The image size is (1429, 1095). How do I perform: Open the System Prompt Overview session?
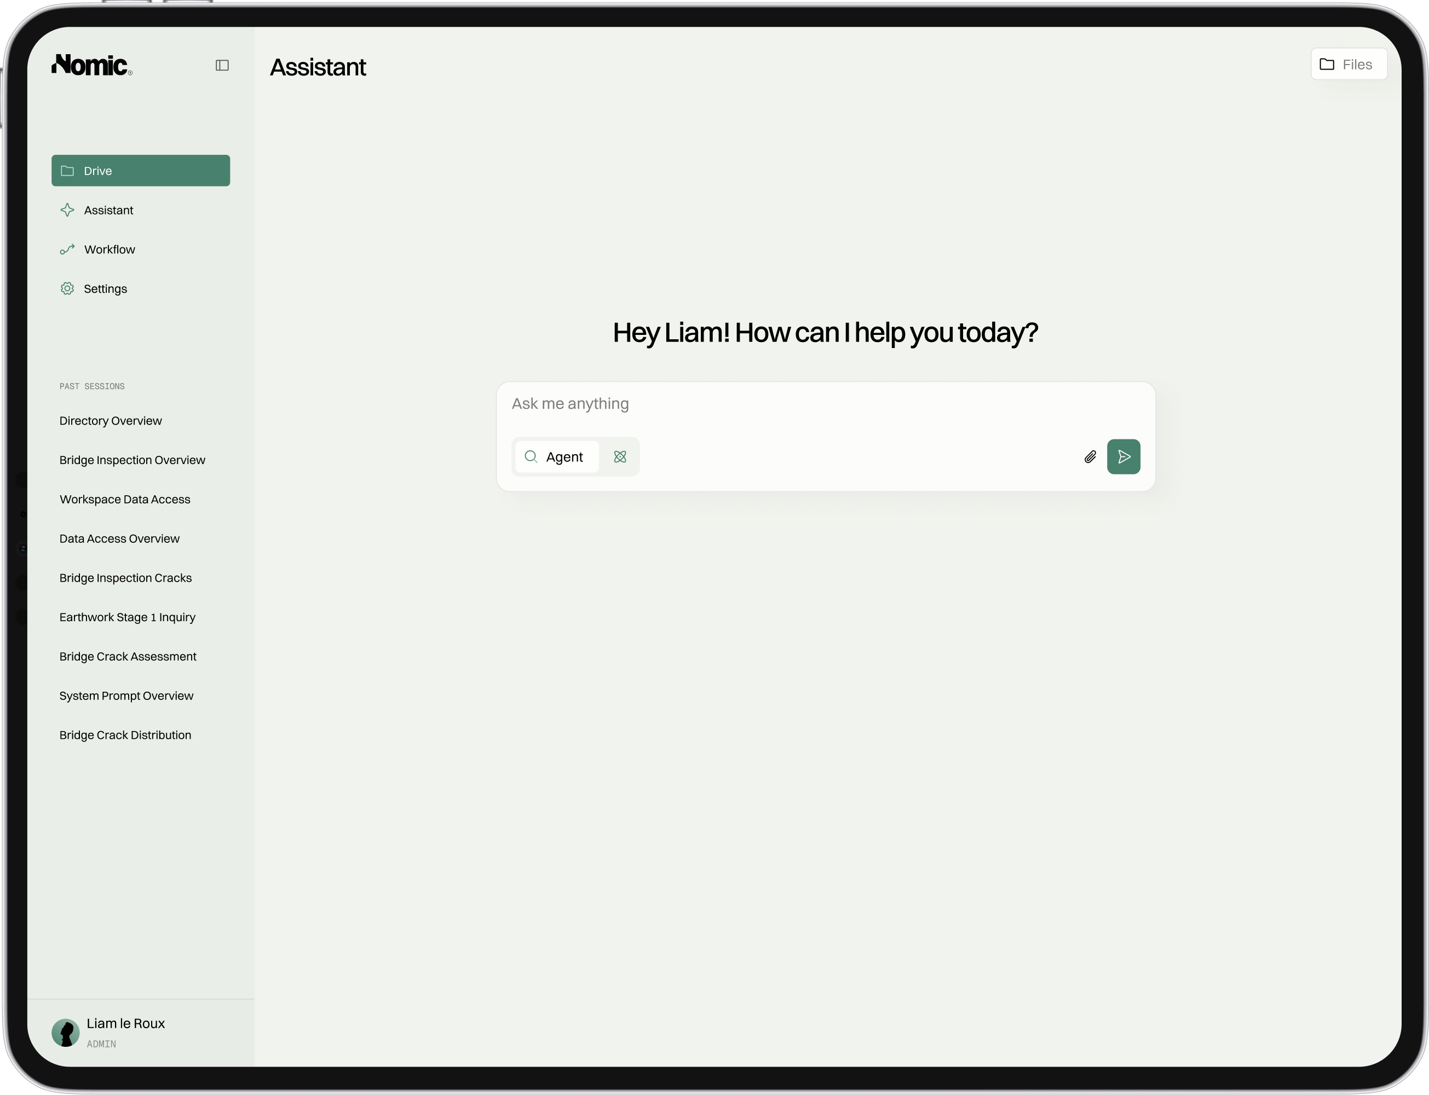126,696
